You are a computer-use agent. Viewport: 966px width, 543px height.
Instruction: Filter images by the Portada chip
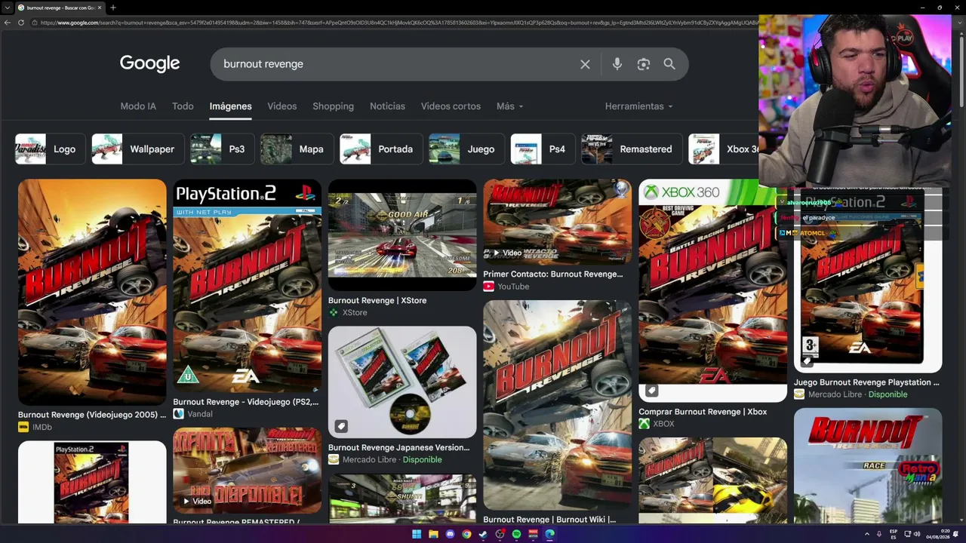pyautogui.click(x=380, y=149)
